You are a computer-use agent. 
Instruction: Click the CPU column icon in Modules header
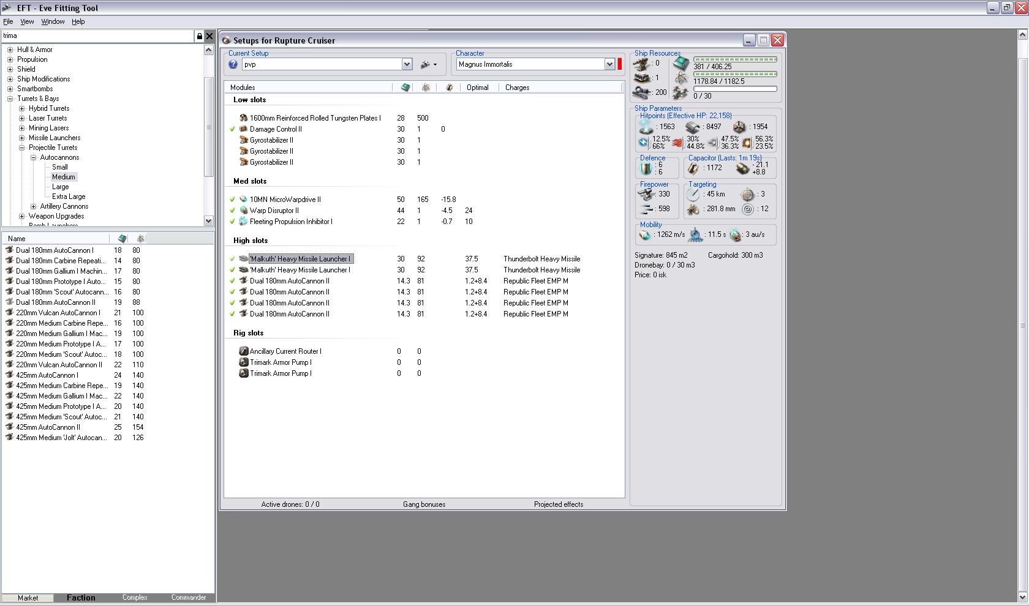tap(405, 88)
